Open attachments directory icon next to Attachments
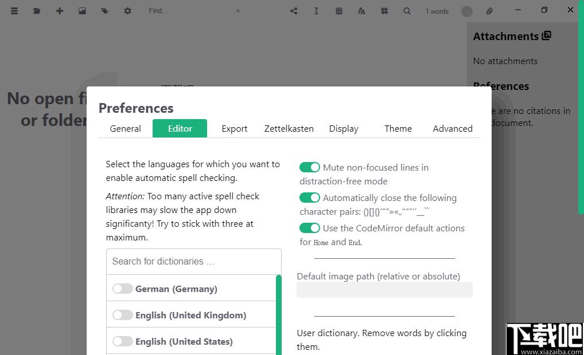The image size is (584, 355). pos(546,35)
